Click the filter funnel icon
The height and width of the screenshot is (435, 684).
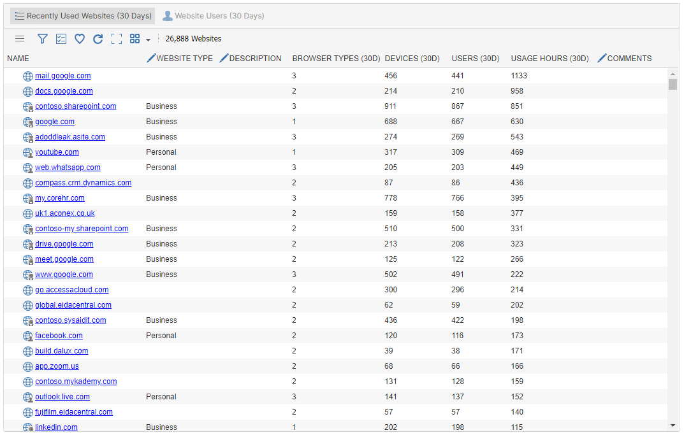point(42,39)
